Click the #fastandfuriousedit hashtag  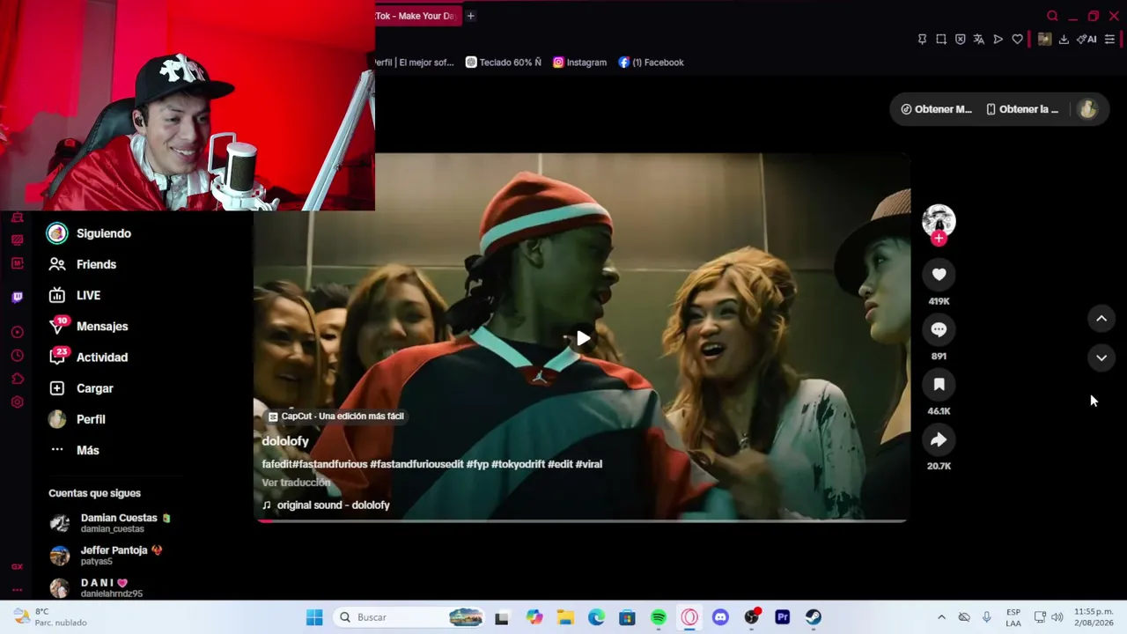pos(416,464)
